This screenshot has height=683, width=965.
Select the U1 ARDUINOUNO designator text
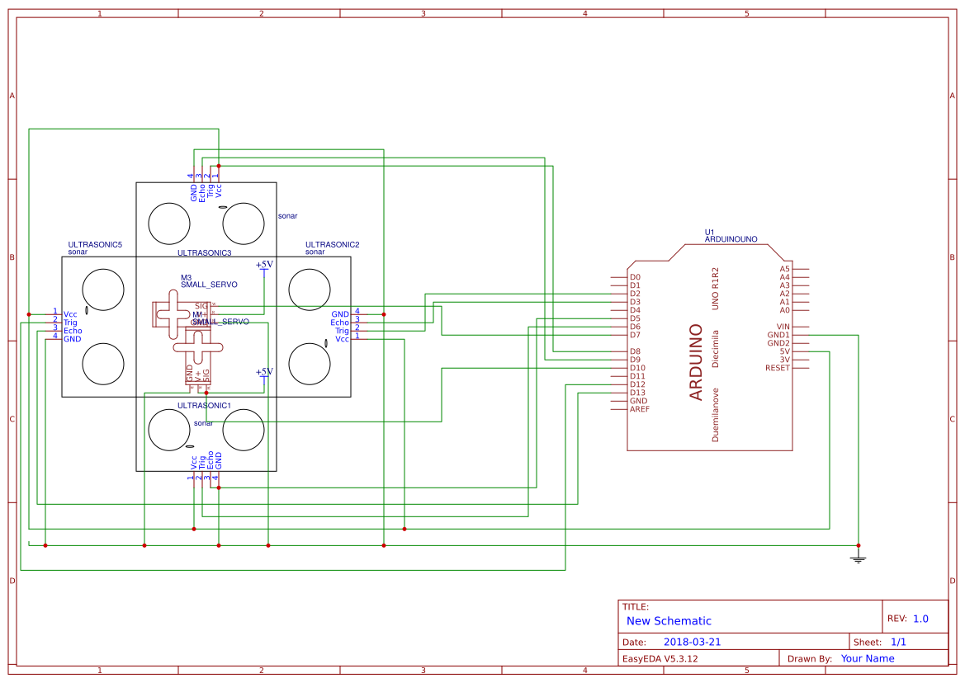tap(731, 235)
